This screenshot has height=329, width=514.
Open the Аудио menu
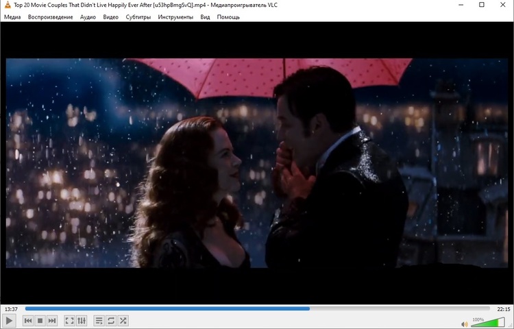pos(88,17)
